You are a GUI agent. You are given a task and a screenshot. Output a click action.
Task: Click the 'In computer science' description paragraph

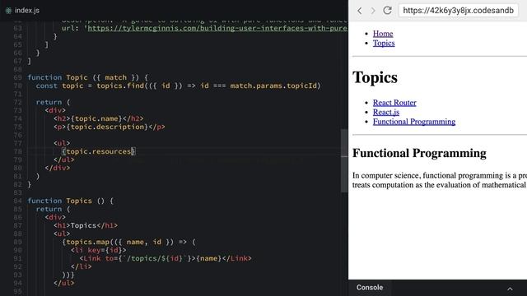click(x=440, y=180)
